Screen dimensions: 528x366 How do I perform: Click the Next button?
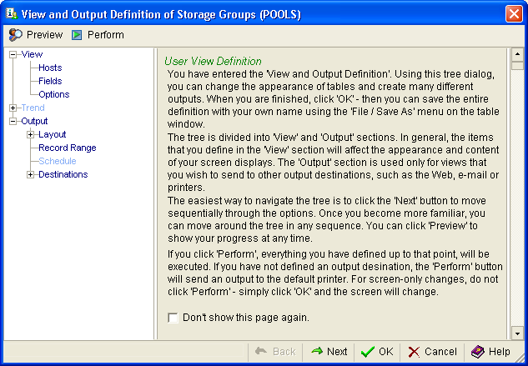pos(329,352)
